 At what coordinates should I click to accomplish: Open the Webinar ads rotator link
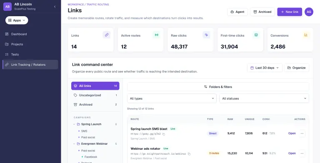(292, 153)
